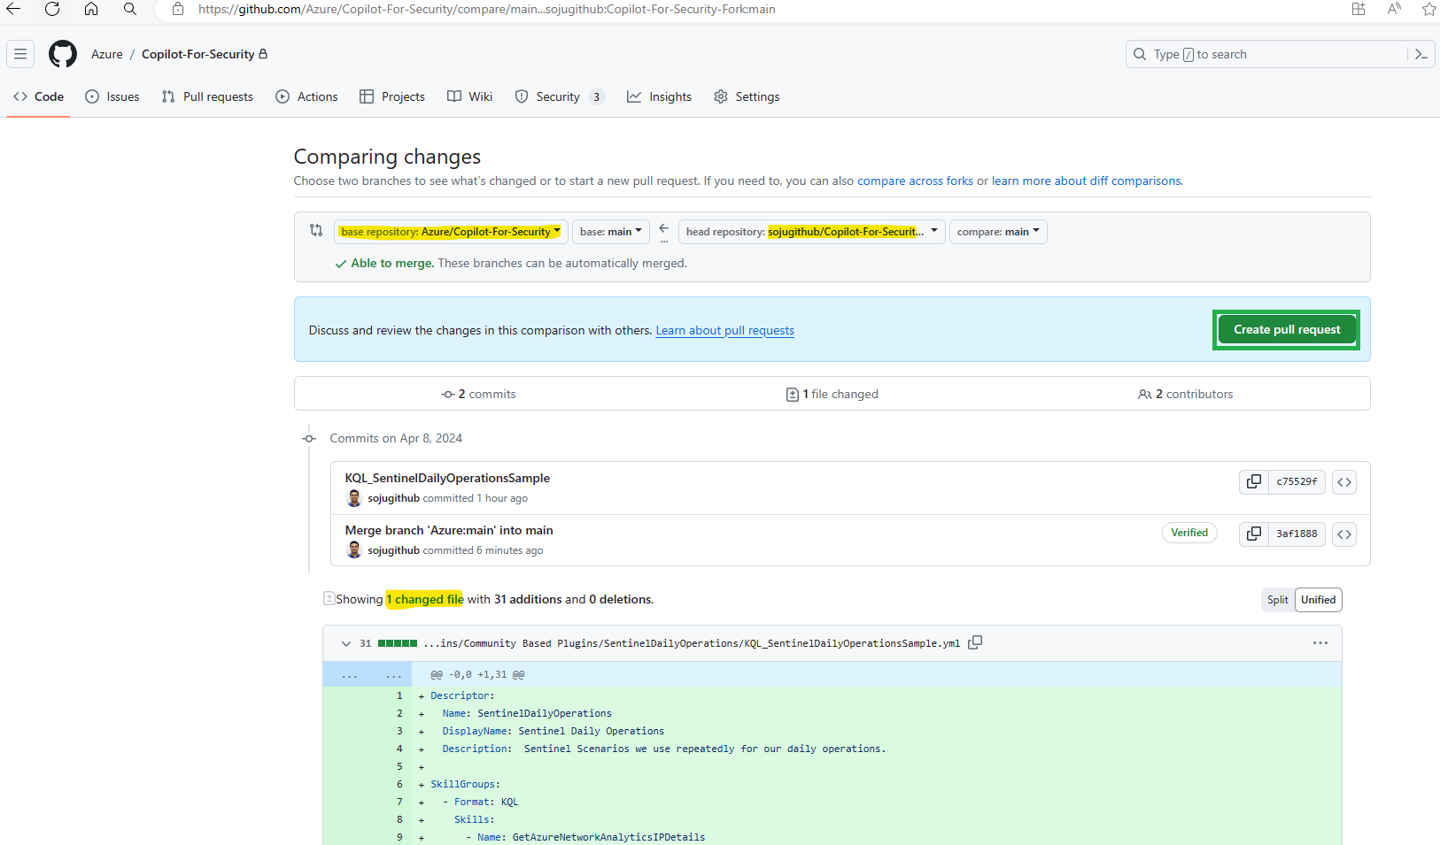This screenshot has width=1440, height=845.
Task: Open the compare across forks link
Action: click(915, 181)
